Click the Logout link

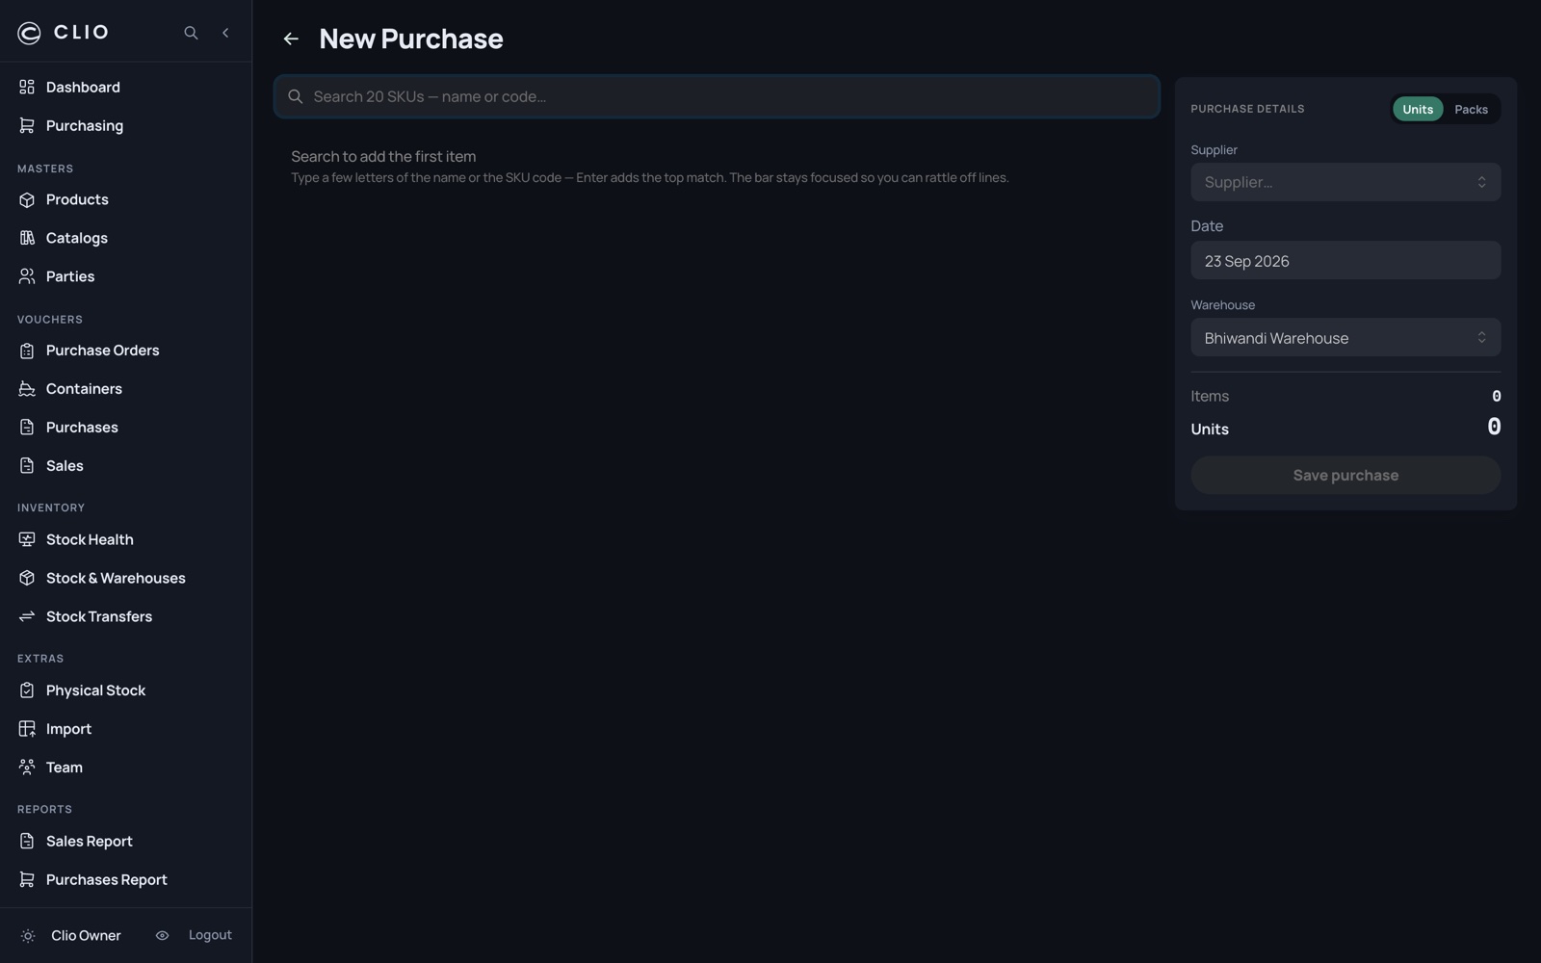click(210, 936)
